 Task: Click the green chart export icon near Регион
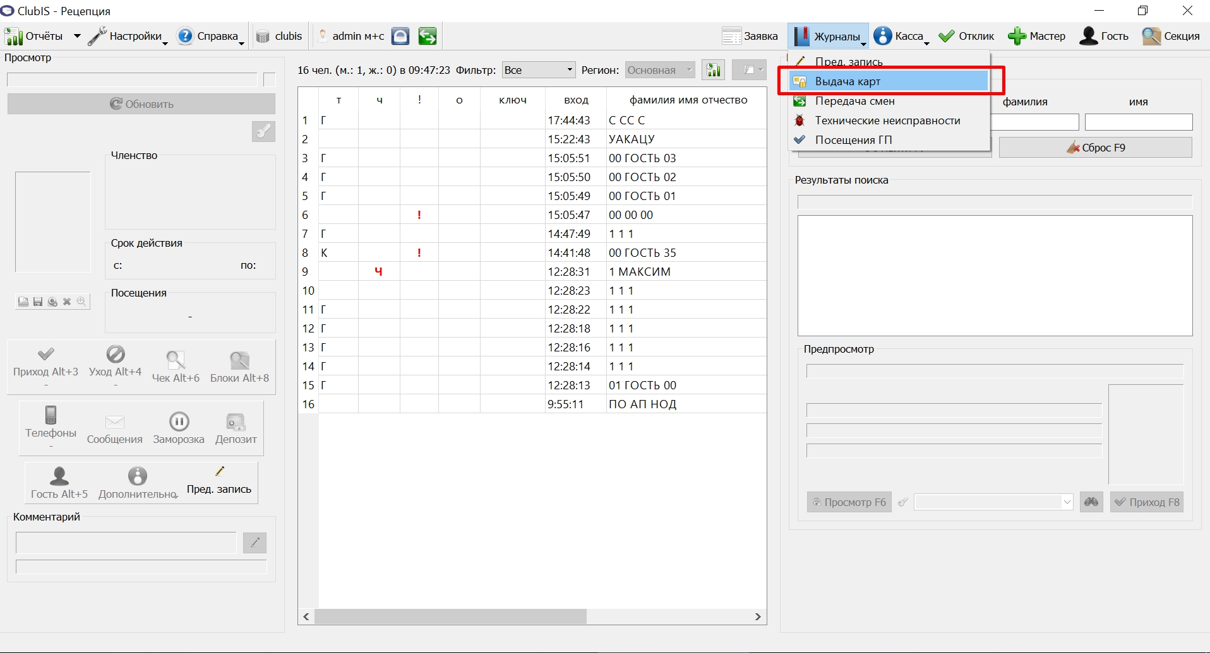714,70
